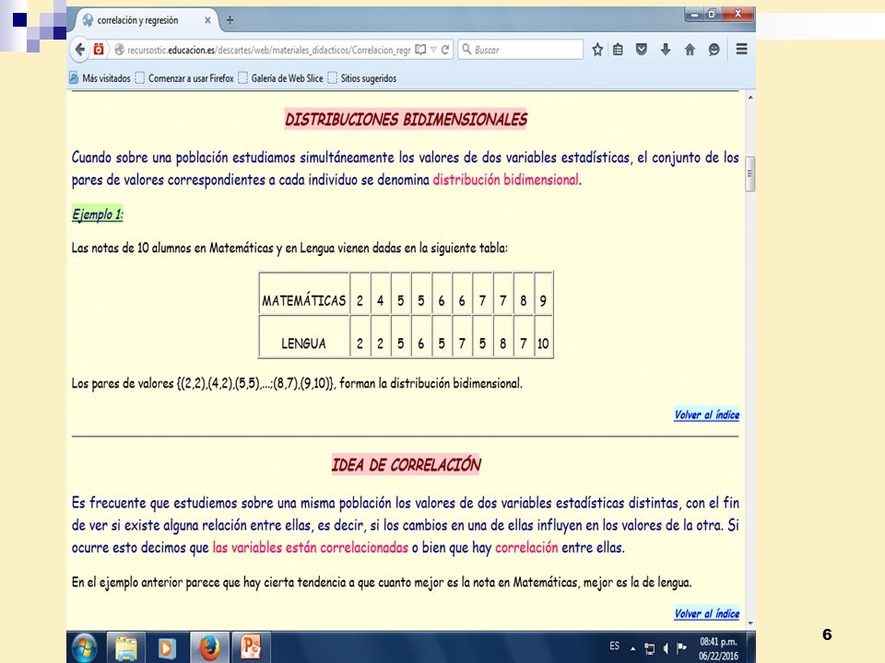The image size is (885, 663).
Task: Click red text las variables están correlacionadas
Action: pos(311,547)
